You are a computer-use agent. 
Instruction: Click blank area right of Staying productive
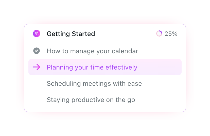[160, 100]
